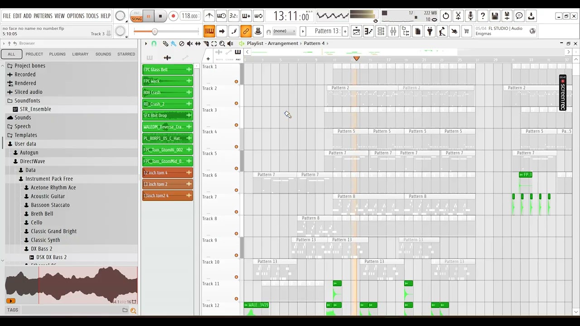Image resolution: width=580 pixels, height=326 pixels.
Task: Click the master volume knob
Action: (120, 16)
